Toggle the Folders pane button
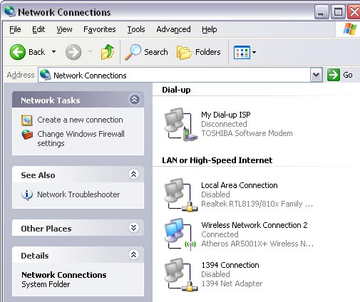The image size is (360, 302). pyautogui.click(x=199, y=52)
